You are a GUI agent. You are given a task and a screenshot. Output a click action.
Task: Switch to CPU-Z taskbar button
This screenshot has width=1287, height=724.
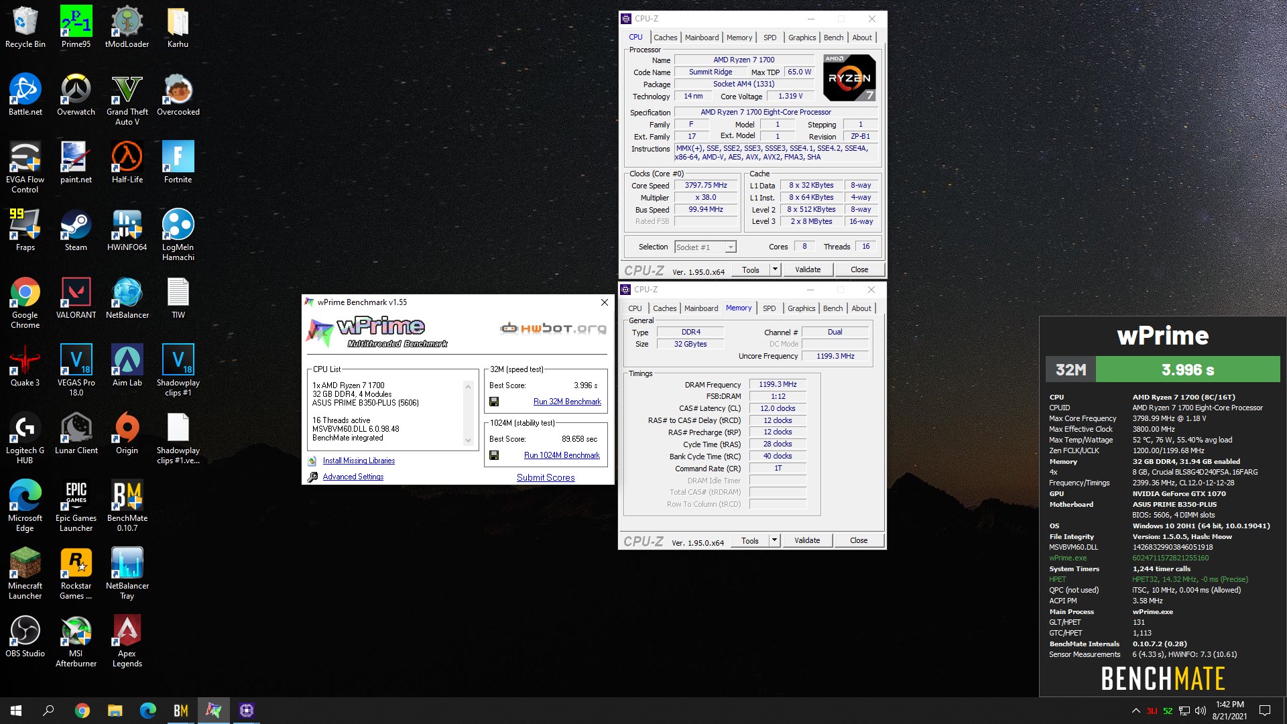click(x=246, y=711)
